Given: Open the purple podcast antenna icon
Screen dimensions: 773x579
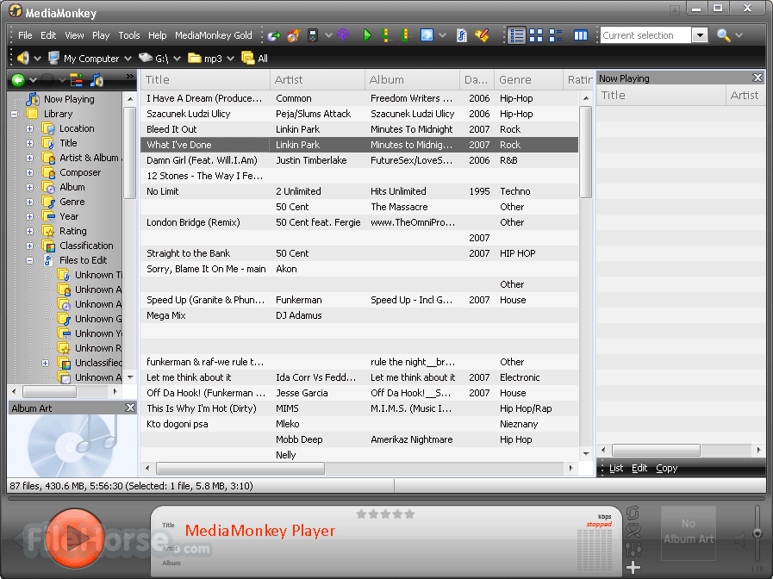Looking at the screenshot, I should pos(343,35).
